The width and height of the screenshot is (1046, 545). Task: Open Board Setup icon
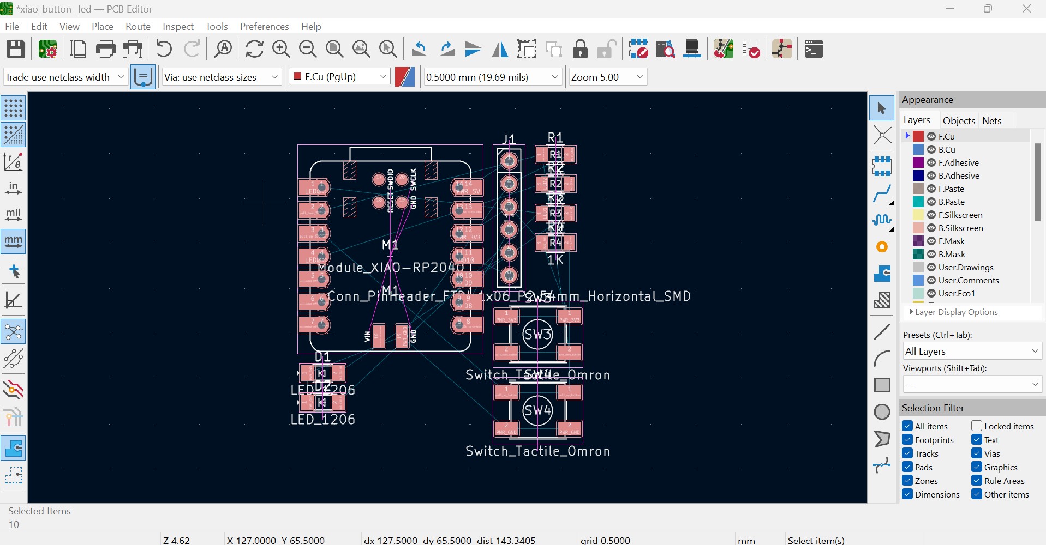point(48,49)
